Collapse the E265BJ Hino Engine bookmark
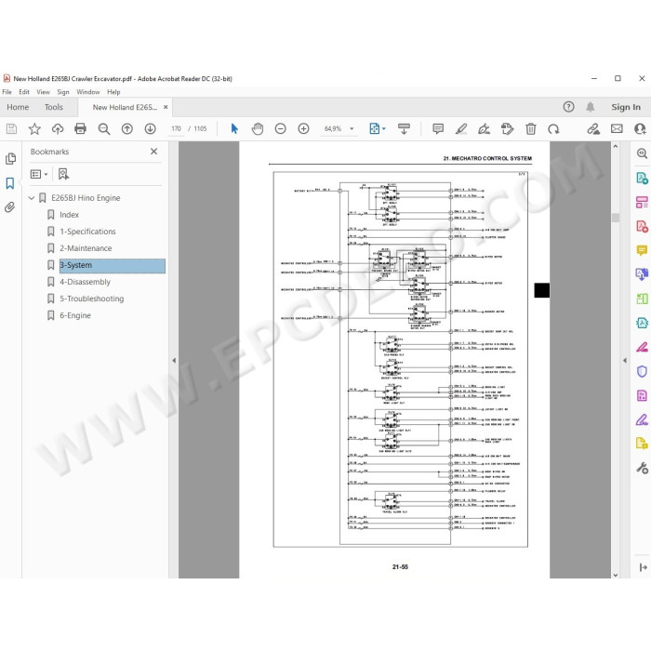 tap(31, 198)
